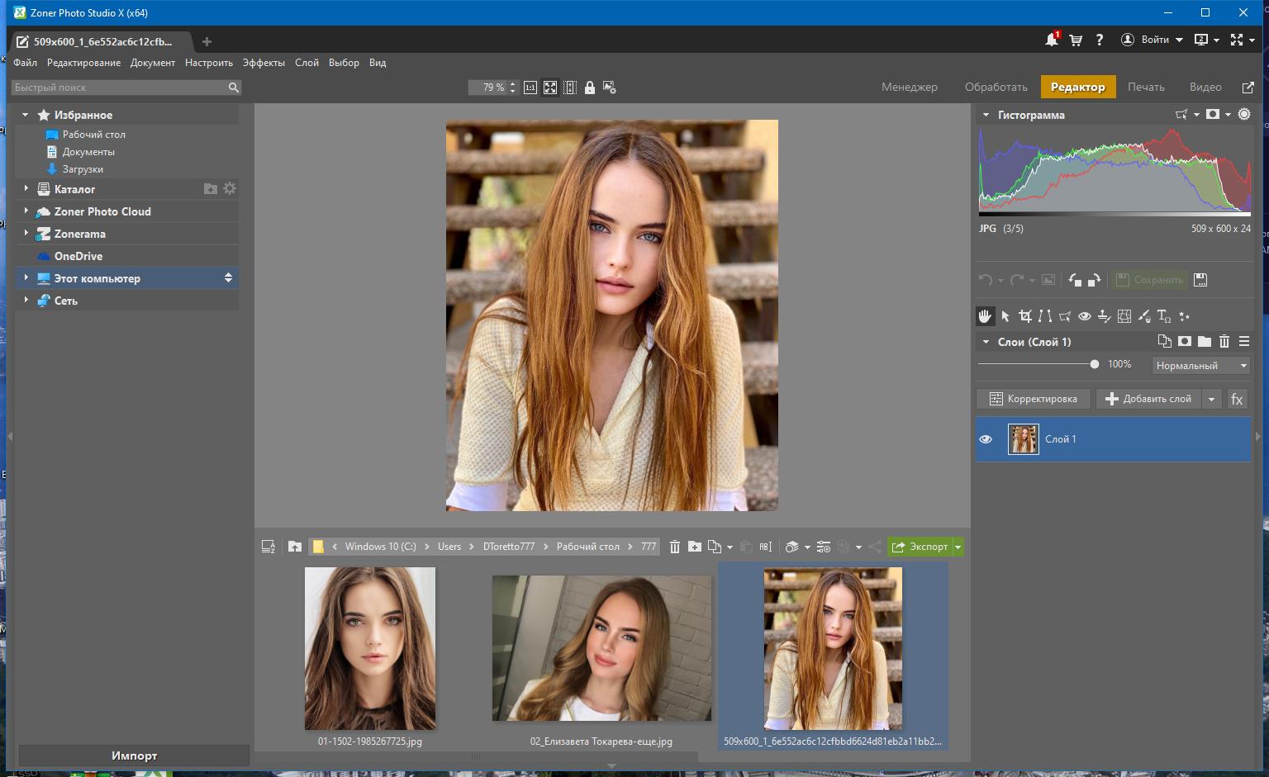
Task: Switch to the Обработать tab
Action: click(x=996, y=87)
